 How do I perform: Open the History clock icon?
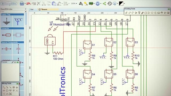110,3
